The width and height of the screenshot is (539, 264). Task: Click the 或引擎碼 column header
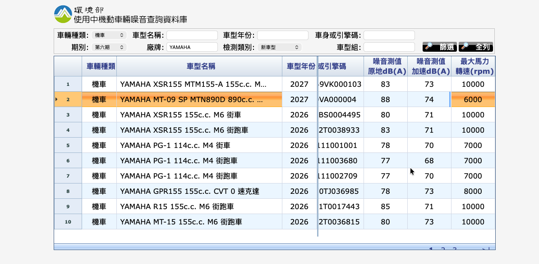(x=340, y=66)
